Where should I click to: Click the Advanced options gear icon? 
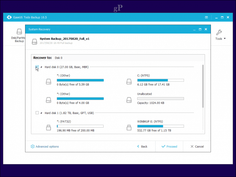tap(32, 146)
